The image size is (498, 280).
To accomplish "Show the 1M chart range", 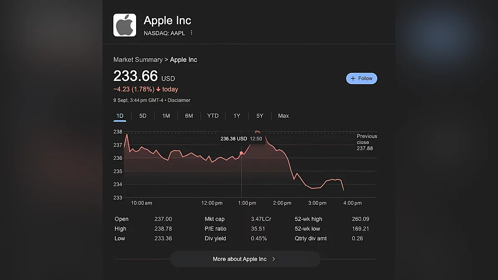I will [166, 116].
